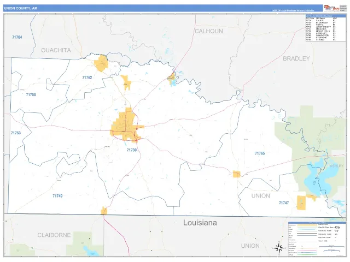Image resolution: width=350 pixels, height=262 pixels.
Task: Click the Louisiana state label
Action: pos(200,223)
